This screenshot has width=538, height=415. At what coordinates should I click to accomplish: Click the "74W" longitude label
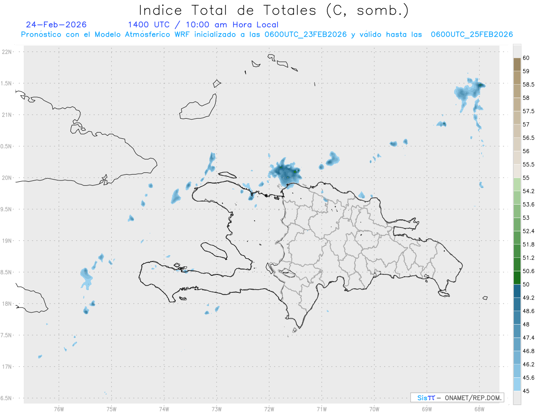[x=164, y=409]
